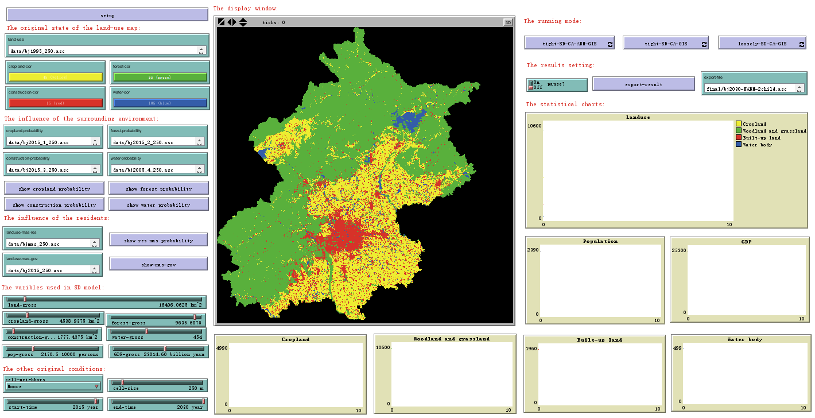Click the pop-gross slider handle
This screenshot has height=418, width=815.
click(x=33, y=348)
